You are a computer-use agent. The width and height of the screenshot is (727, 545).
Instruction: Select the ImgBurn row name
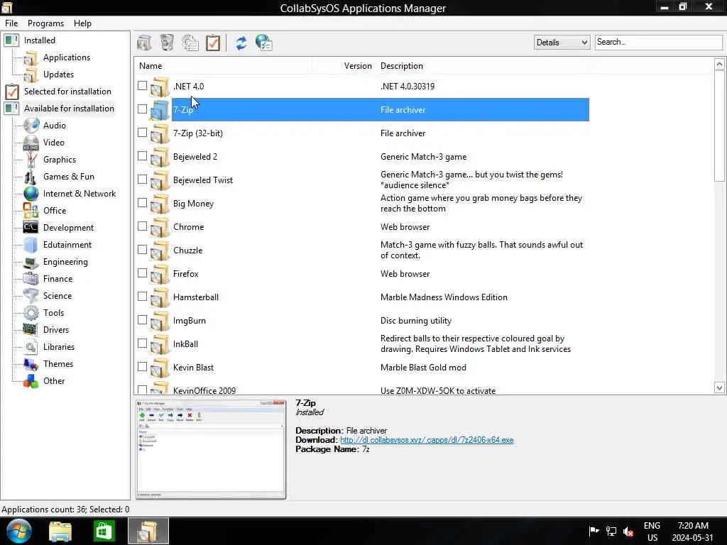click(189, 321)
